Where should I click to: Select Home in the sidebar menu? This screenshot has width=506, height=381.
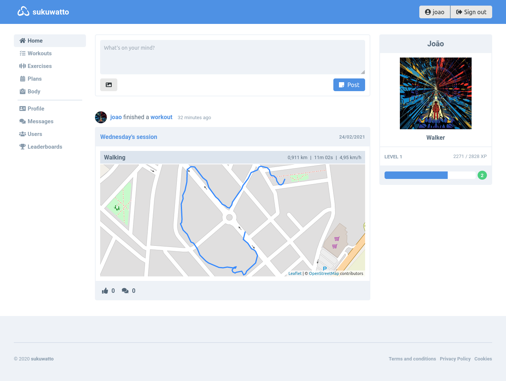pyautogui.click(x=35, y=41)
